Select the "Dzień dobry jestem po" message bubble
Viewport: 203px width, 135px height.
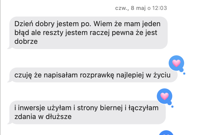(89, 33)
